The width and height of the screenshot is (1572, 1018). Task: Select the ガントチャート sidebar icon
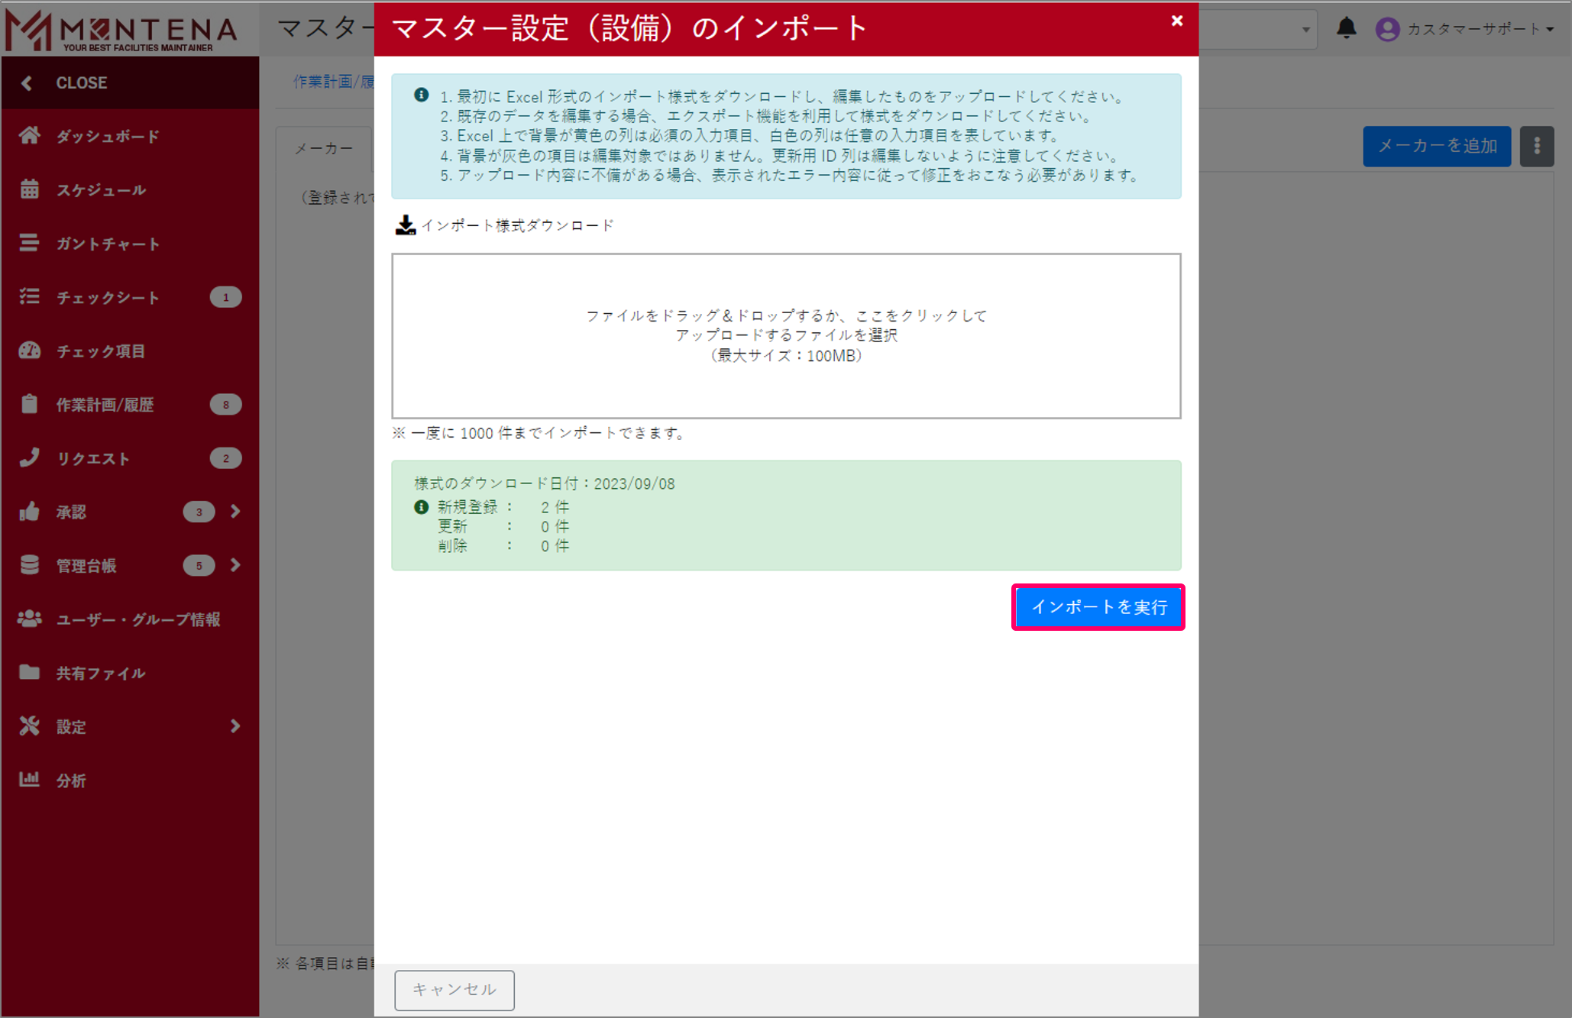(x=107, y=244)
